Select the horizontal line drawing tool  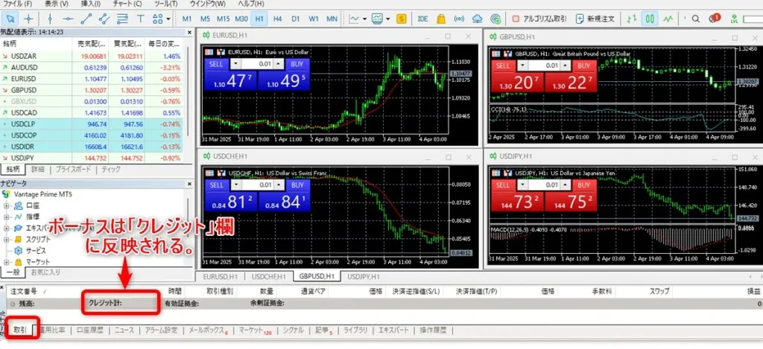[x=68, y=19]
